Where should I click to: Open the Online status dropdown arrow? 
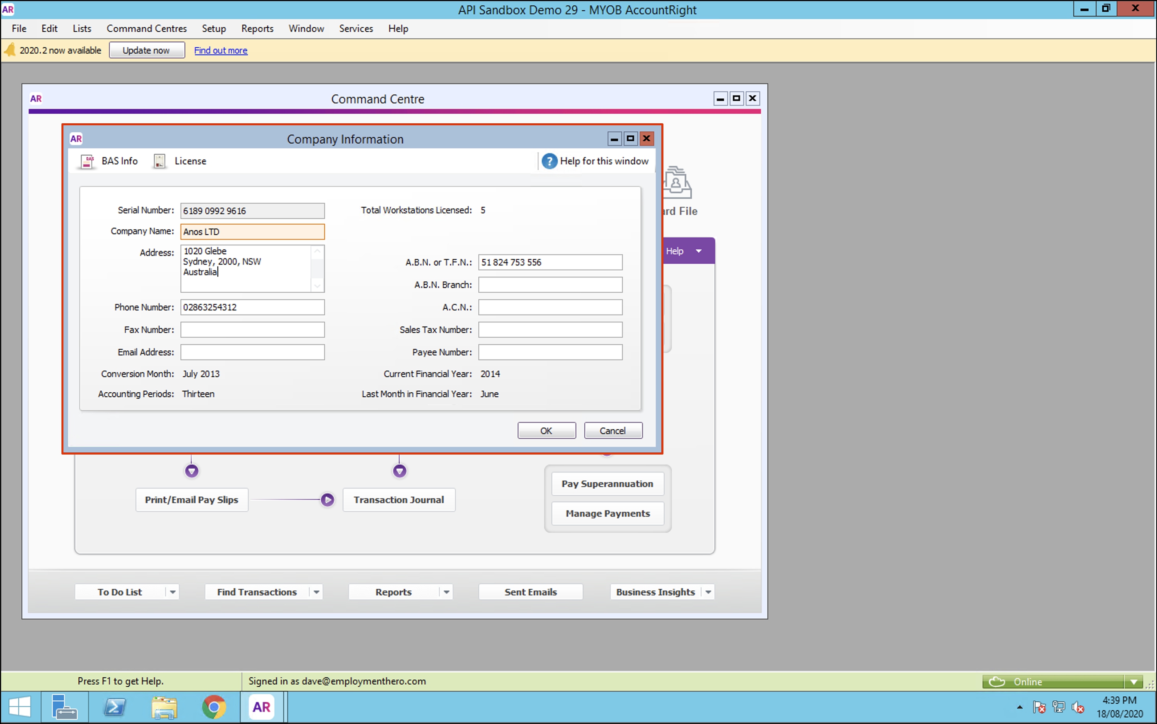click(x=1134, y=682)
